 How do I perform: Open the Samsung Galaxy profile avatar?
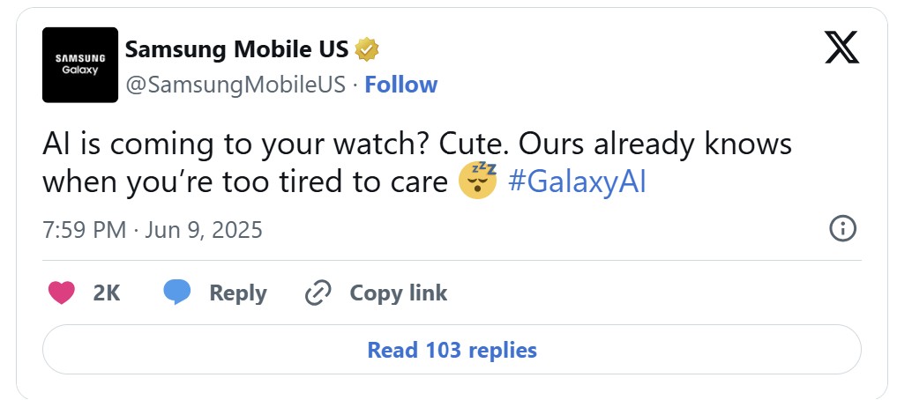tap(80, 65)
